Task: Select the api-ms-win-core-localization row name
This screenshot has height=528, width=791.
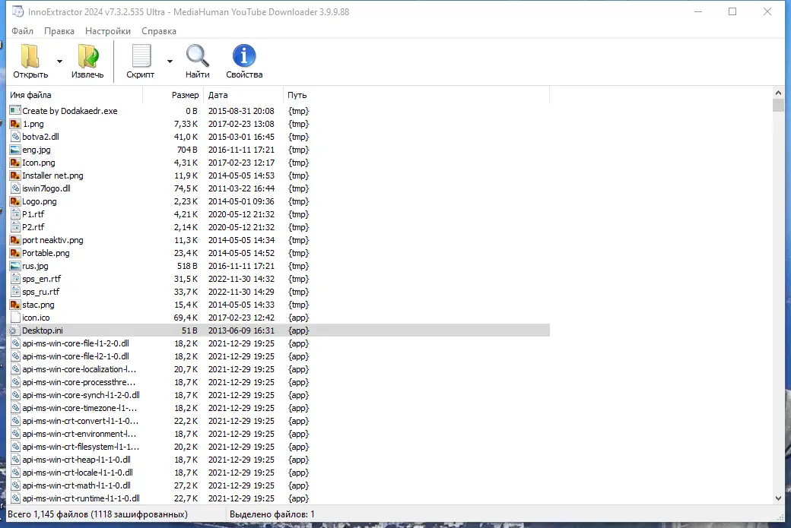Action: click(79, 369)
